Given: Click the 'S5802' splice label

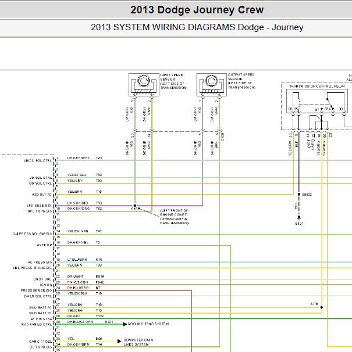Looking at the screenshot, I should coord(307,195).
